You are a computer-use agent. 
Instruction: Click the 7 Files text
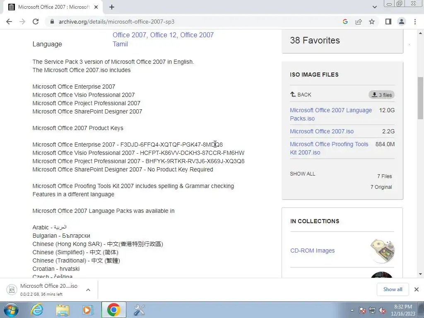(x=385, y=176)
